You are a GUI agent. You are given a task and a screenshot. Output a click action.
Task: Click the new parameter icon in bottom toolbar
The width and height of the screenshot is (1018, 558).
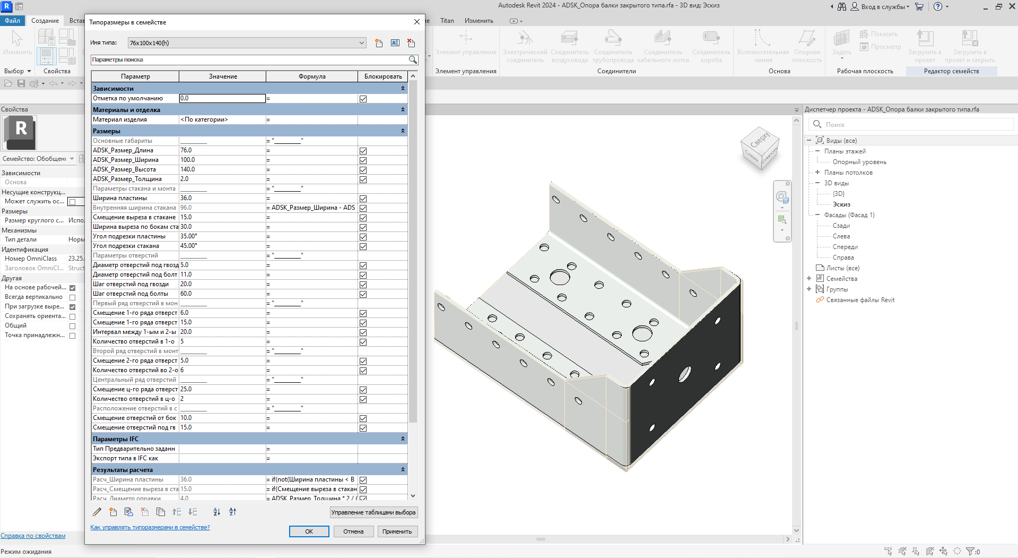click(113, 512)
